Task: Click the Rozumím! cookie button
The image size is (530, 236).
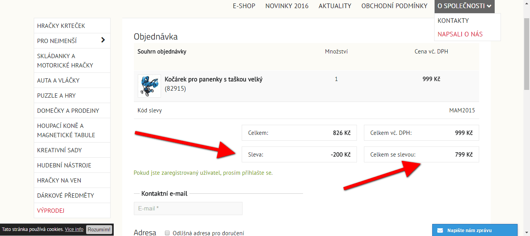Action: [x=99, y=229]
